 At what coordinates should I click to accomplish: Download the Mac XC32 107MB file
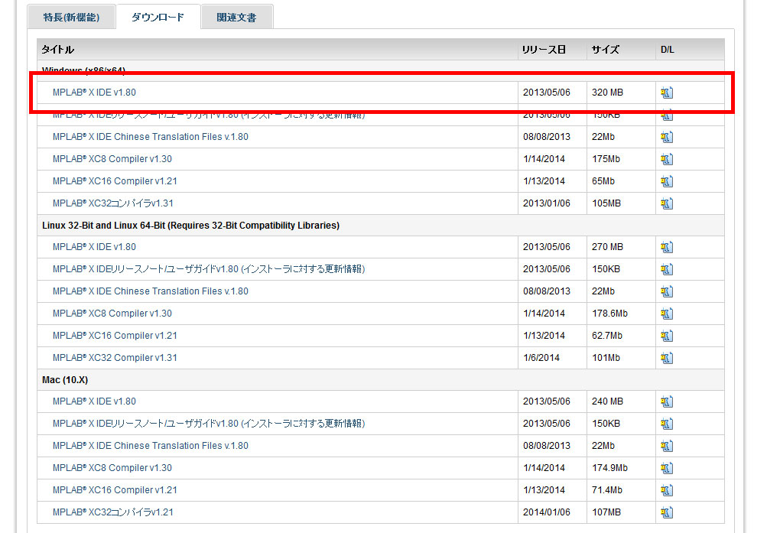coord(667,512)
